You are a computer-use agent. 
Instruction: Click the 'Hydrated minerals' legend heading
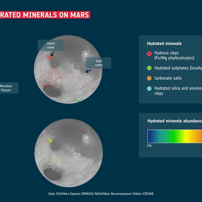click(164, 43)
